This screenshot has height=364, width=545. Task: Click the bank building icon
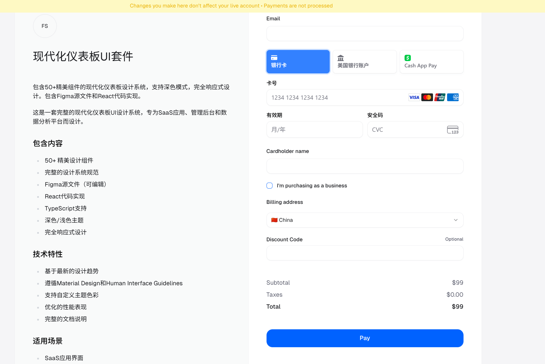pyautogui.click(x=340, y=58)
